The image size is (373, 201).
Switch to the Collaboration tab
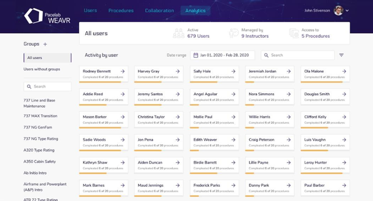point(160,11)
